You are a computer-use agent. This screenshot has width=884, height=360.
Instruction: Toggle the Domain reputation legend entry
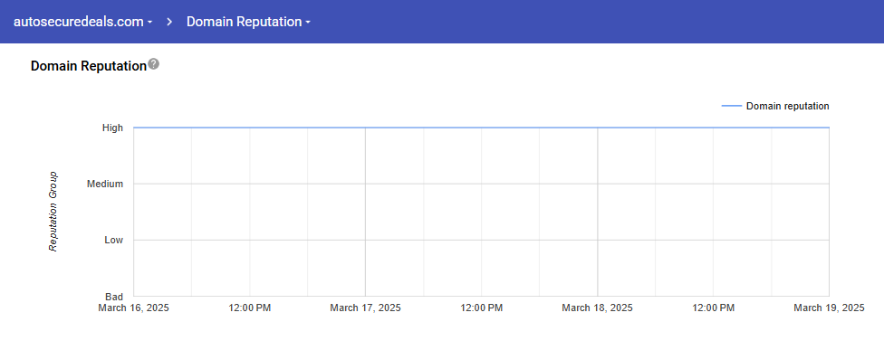(775, 106)
